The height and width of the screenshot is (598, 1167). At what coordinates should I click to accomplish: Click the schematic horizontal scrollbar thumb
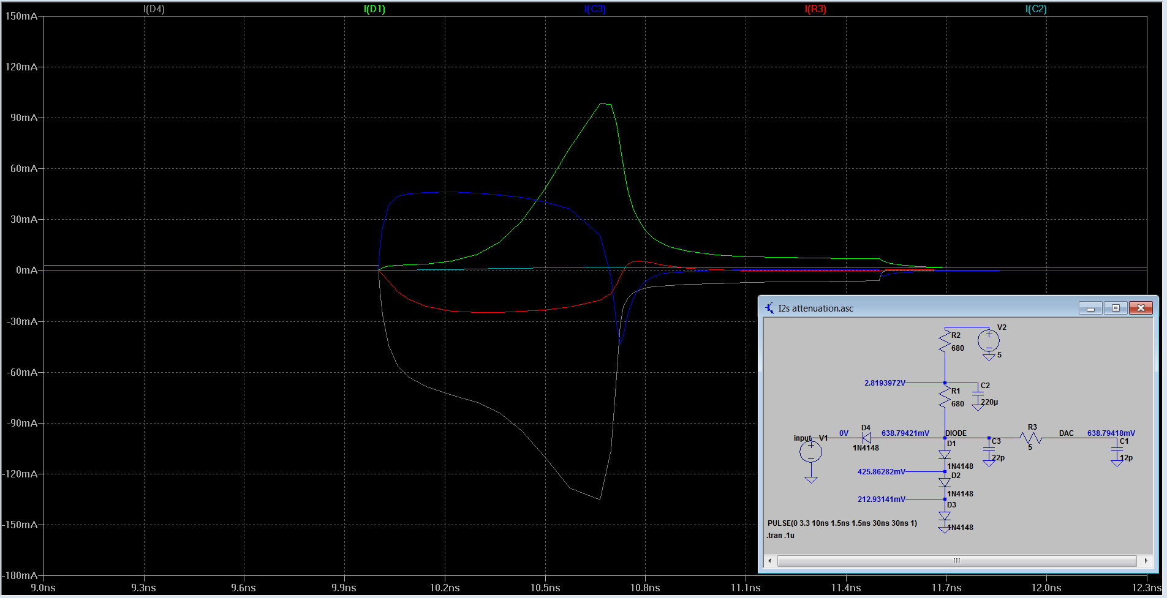pyautogui.click(x=956, y=561)
